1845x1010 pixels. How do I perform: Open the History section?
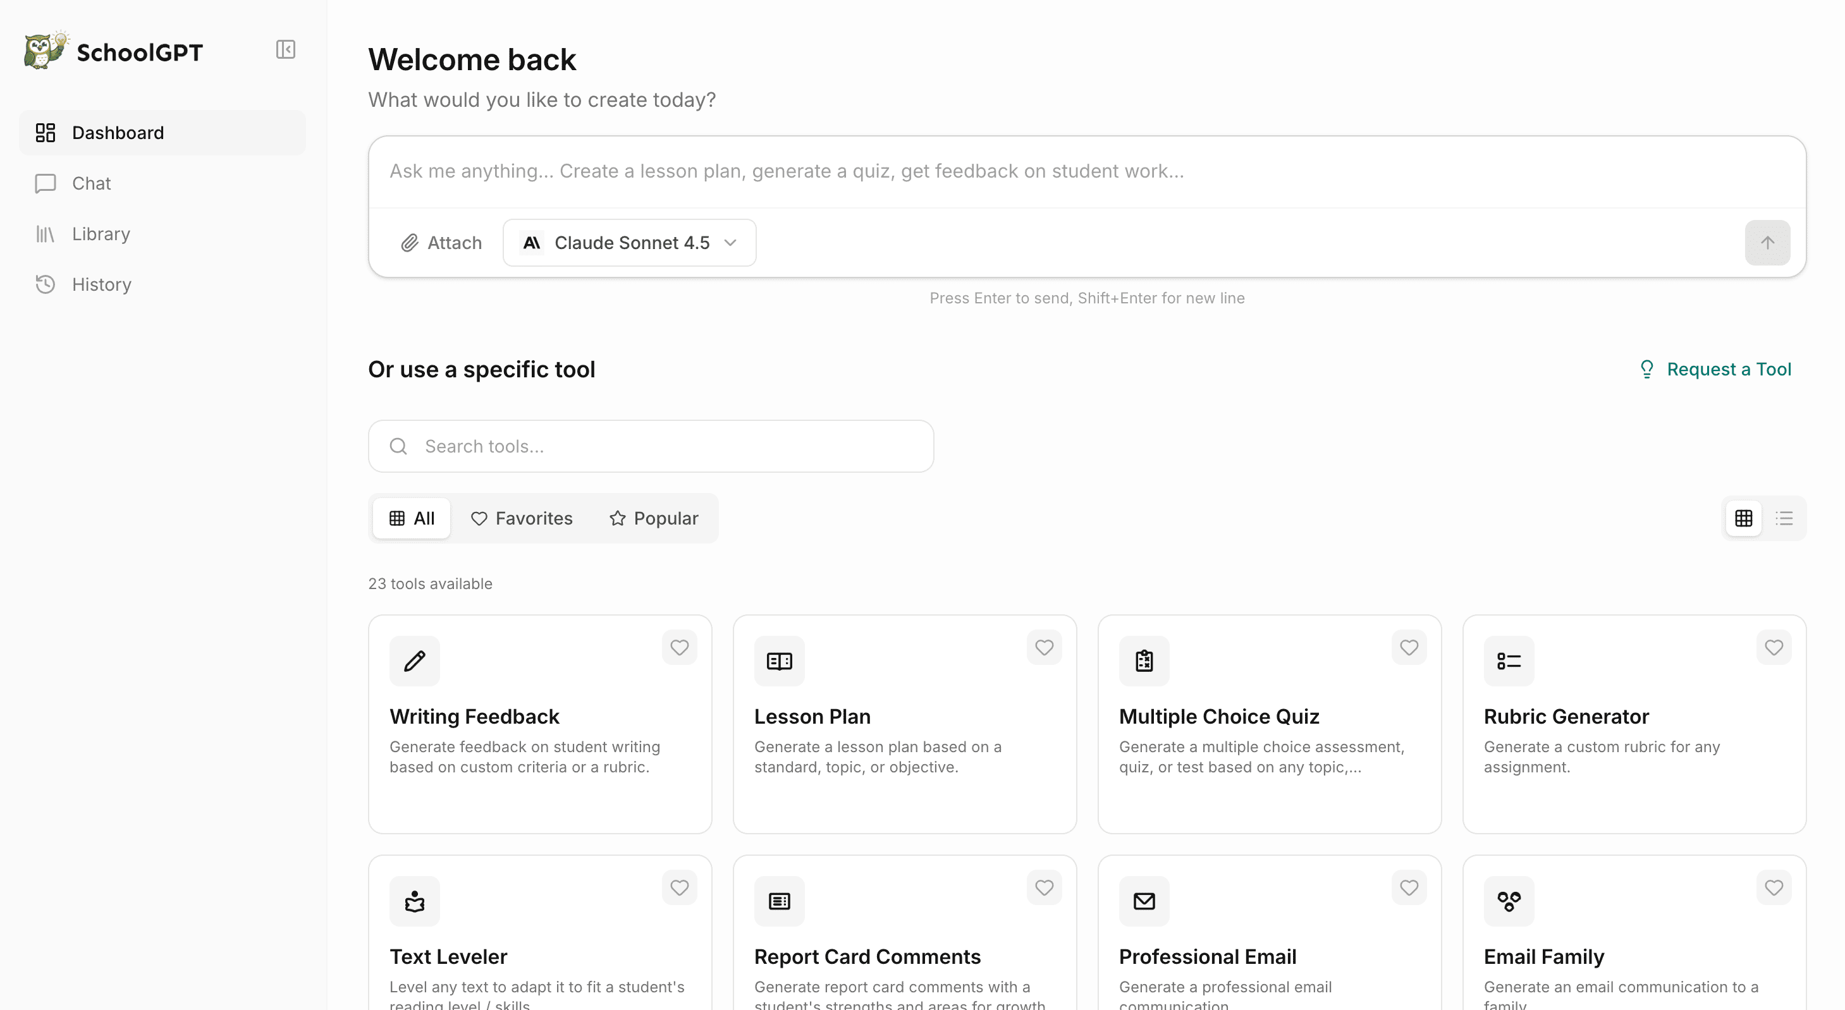point(101,284)
